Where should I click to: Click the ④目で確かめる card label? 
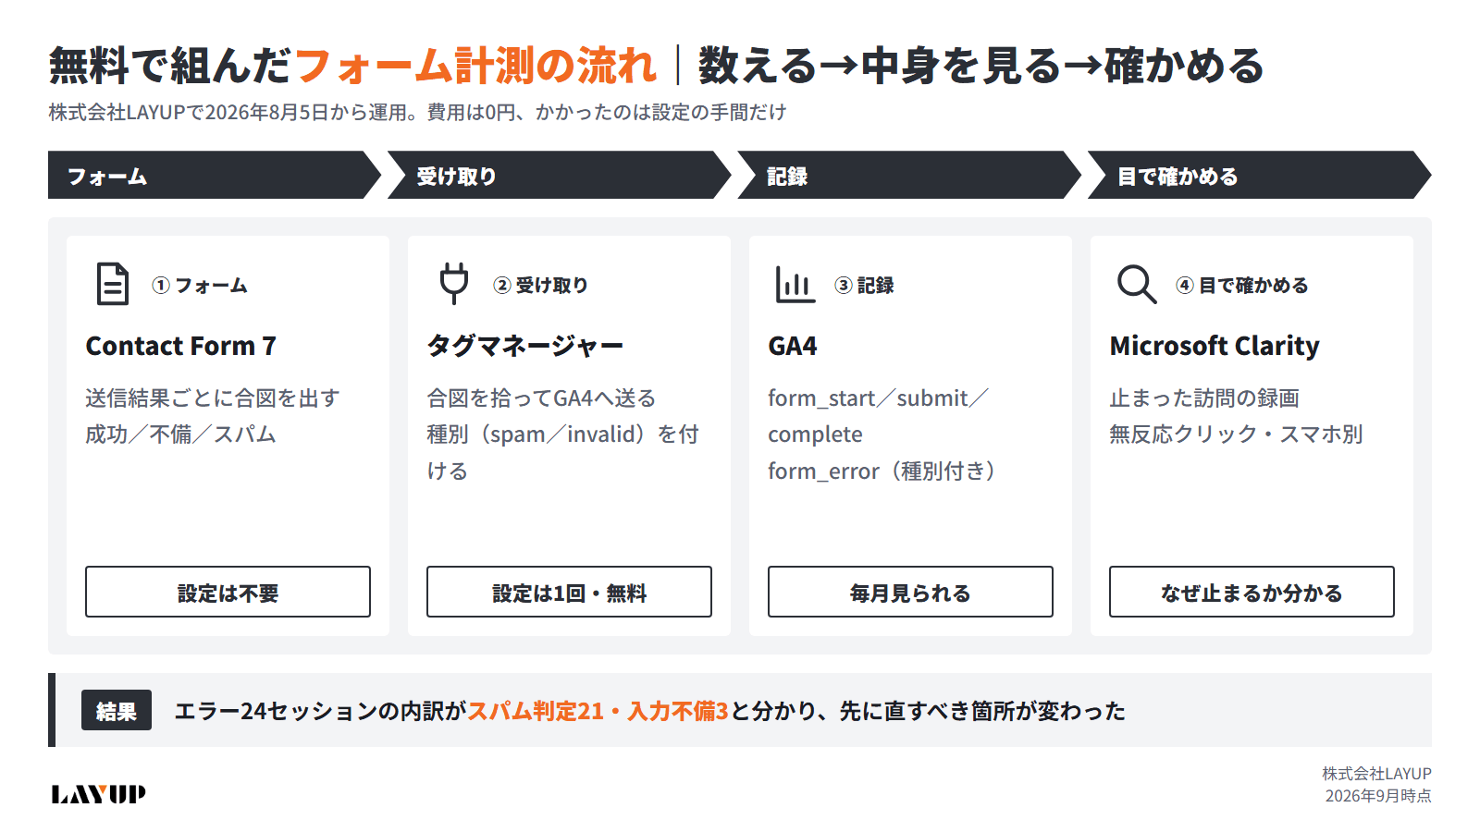click(1242, 285)
